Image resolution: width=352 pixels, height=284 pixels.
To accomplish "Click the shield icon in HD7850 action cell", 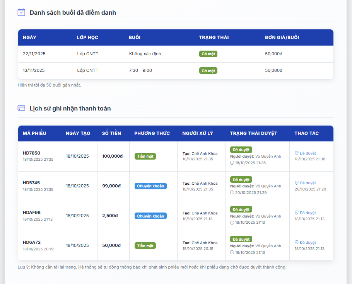I will [297, 153].
